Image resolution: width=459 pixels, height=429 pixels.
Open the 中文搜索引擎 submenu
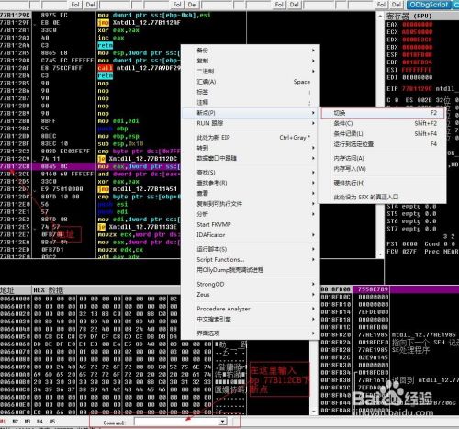tap(251, 319)
